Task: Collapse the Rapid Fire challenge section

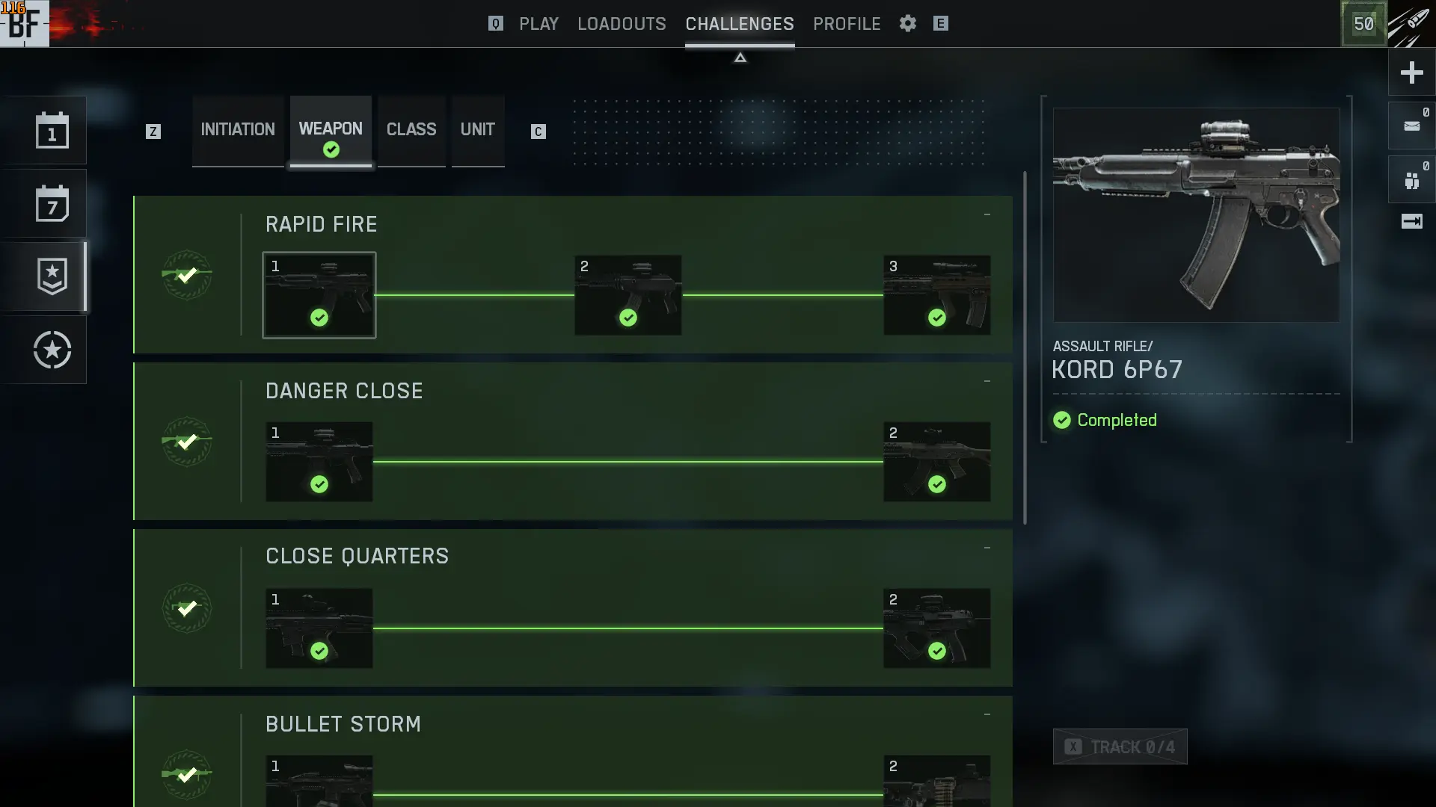Action: pos(987,214)
